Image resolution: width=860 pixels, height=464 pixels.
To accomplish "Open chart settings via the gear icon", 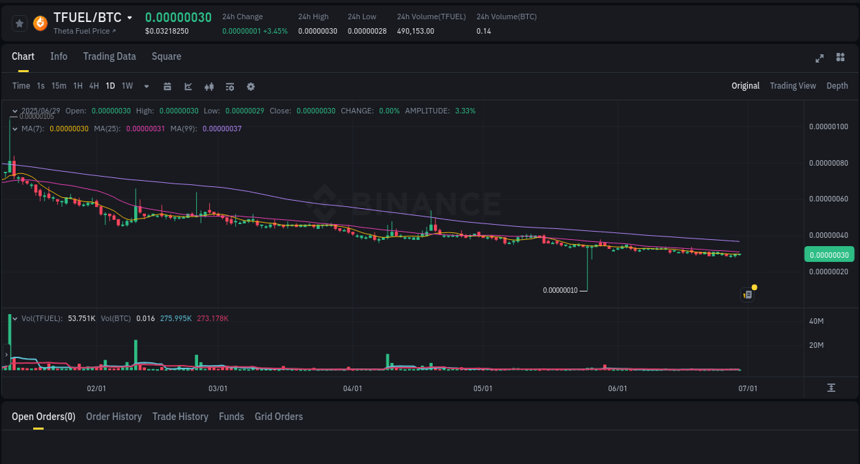I will (x=250, y=86).
